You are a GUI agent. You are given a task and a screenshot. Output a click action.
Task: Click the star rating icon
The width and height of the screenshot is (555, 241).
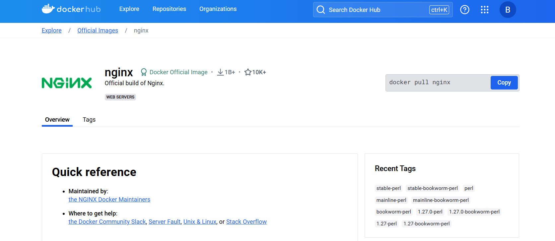tap(248, 72)
